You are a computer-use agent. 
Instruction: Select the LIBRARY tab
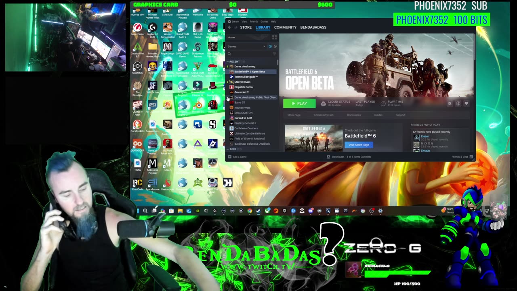[263, 27]
